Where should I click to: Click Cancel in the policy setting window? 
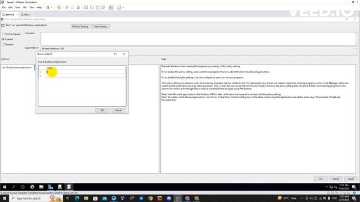click(x=336, y=178)
